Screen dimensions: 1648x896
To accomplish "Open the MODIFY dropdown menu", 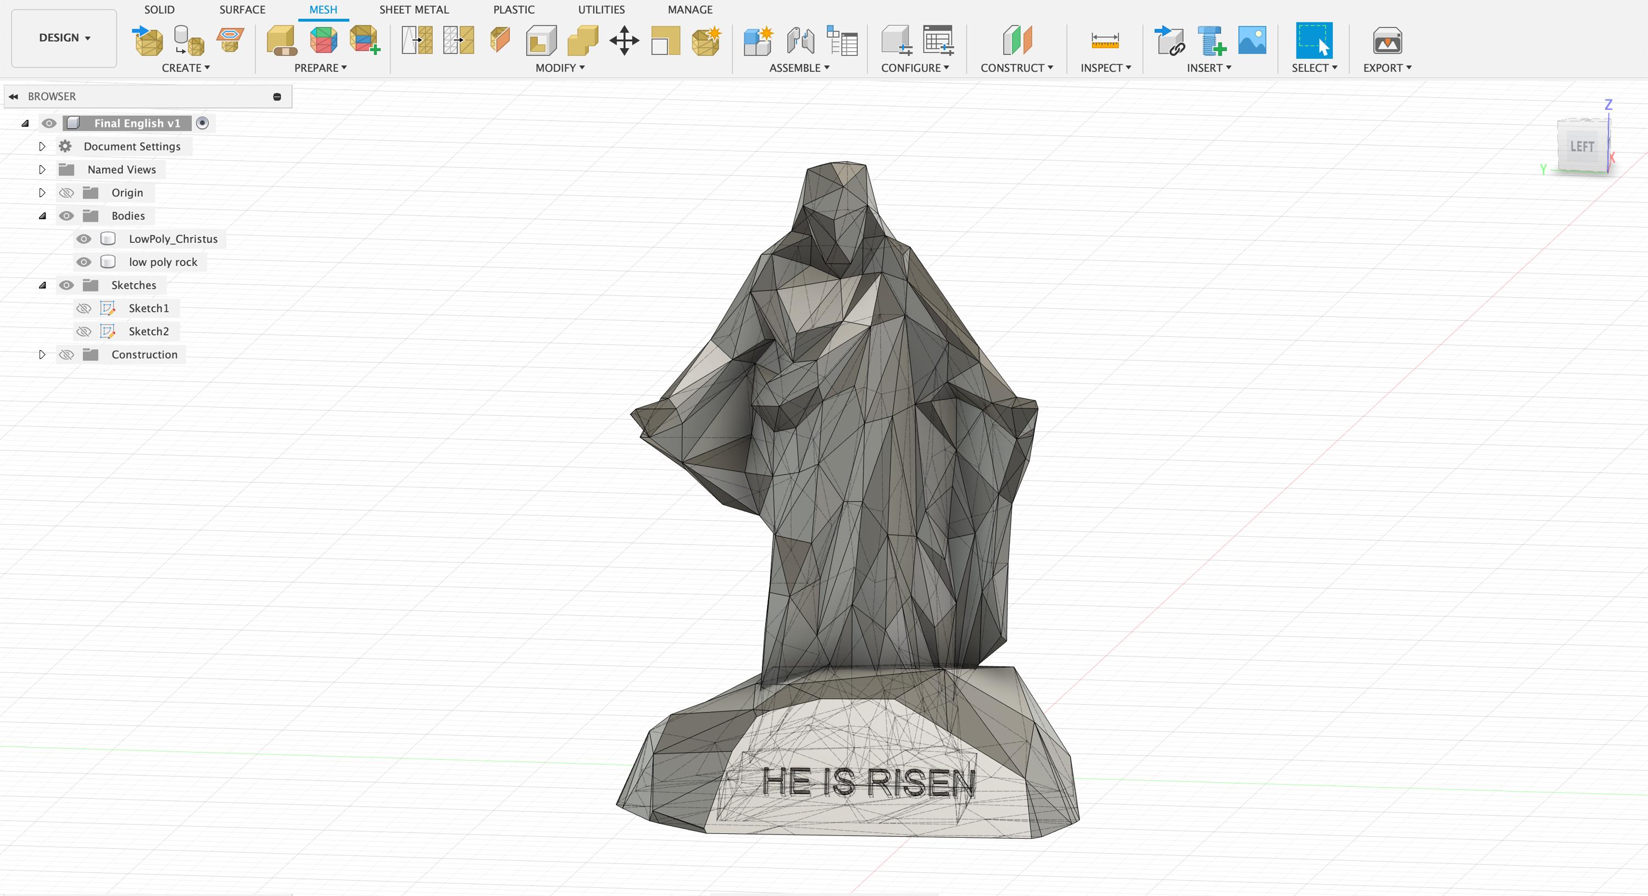I will pos(560,68).
